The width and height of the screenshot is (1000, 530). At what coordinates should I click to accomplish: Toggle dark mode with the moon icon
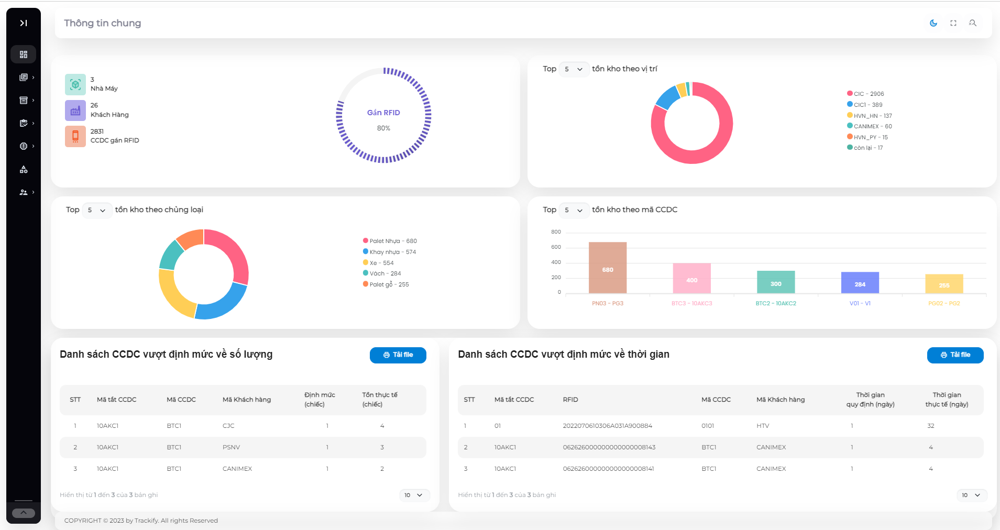point(934,23)
